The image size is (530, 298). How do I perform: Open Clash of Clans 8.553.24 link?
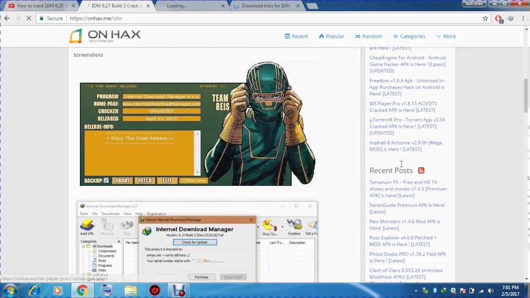406,274
